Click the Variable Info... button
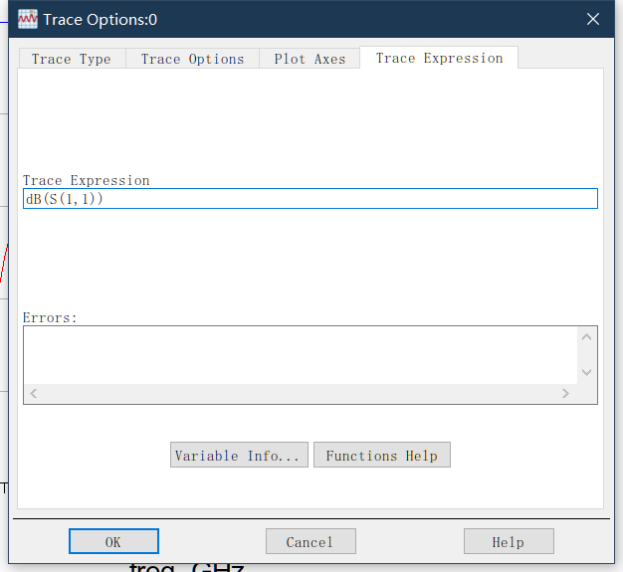The height and width of the screenshot is (572, 623). tap(239, 455)
